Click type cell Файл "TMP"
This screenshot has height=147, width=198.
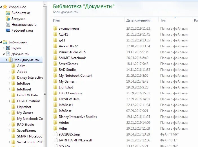[170, 134]
